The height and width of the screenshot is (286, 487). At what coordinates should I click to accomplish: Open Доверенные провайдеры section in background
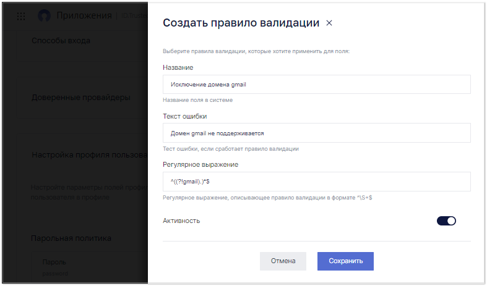pyautogui.click(x=81, y=98)
